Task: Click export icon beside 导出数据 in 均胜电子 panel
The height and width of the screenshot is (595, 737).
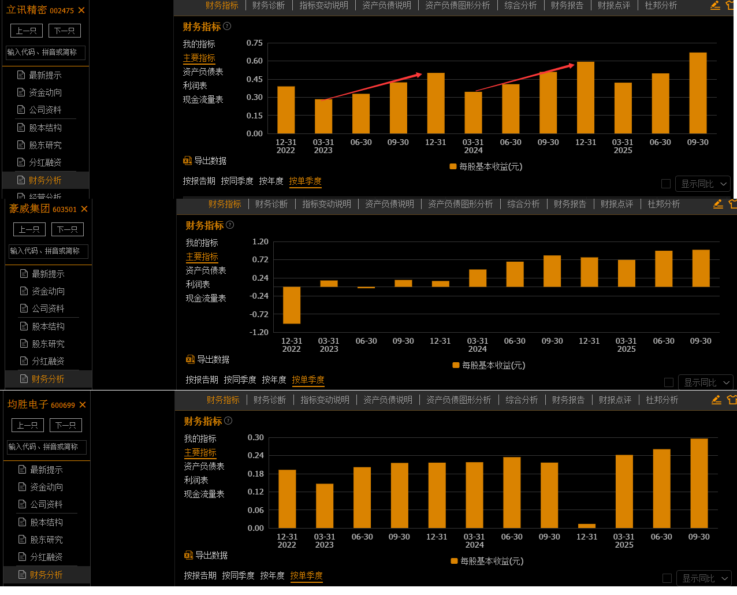Action: [x=189, y=555]
